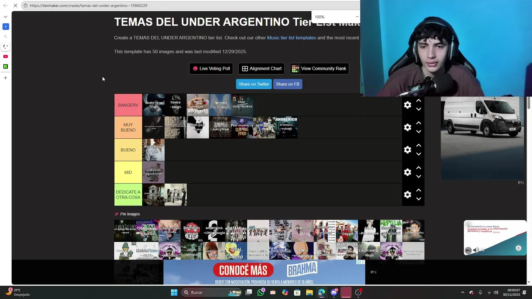
Task: Open settings gear for BANGERV tier
Action: tap(407, 105)
